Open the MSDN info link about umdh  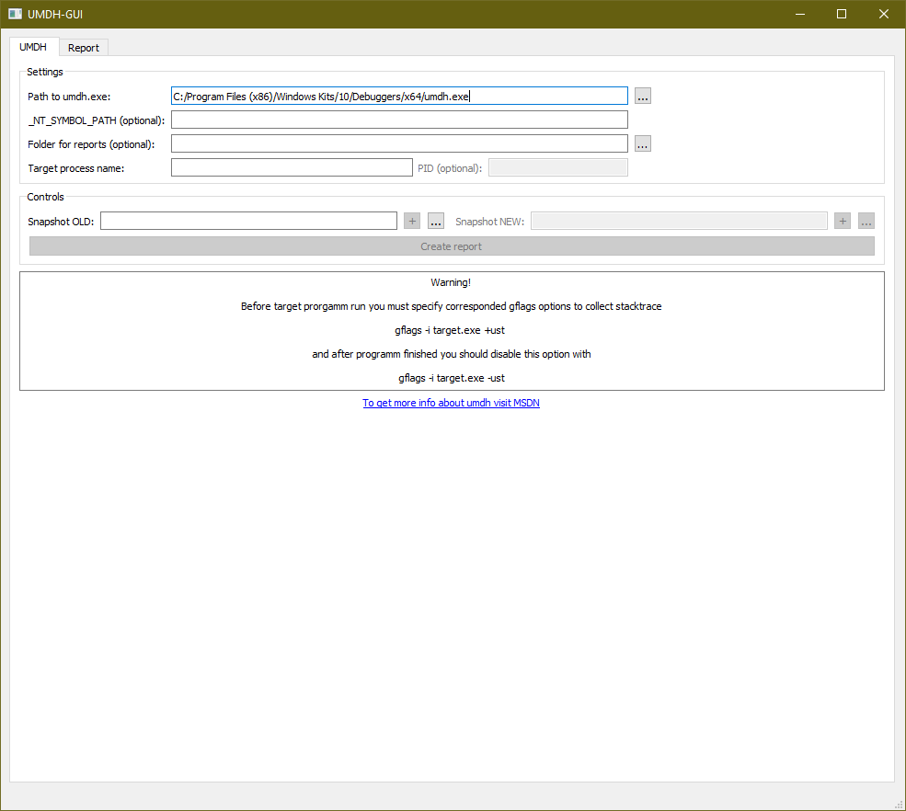[451, 403]
